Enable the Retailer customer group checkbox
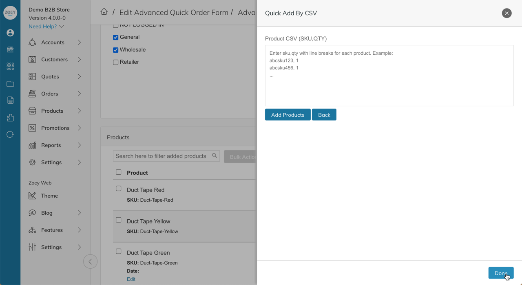The width and height of the screenshot is (522, 285). (115, 62)
